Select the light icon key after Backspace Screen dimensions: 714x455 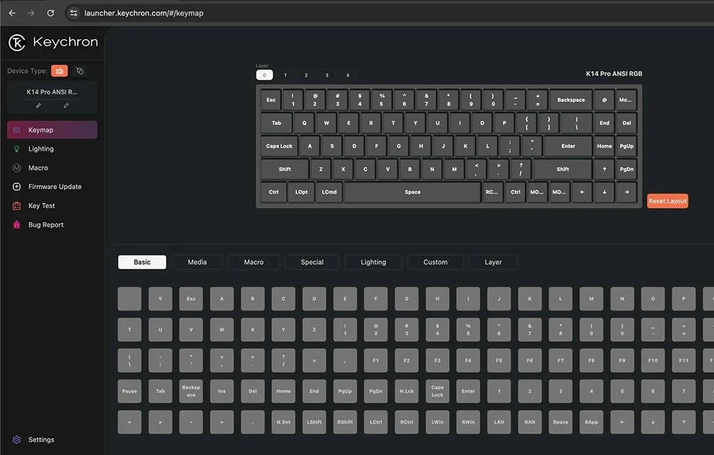click(604, 100)
